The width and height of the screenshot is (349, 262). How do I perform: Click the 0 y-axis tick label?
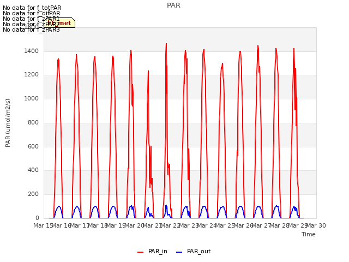point(37,218)
